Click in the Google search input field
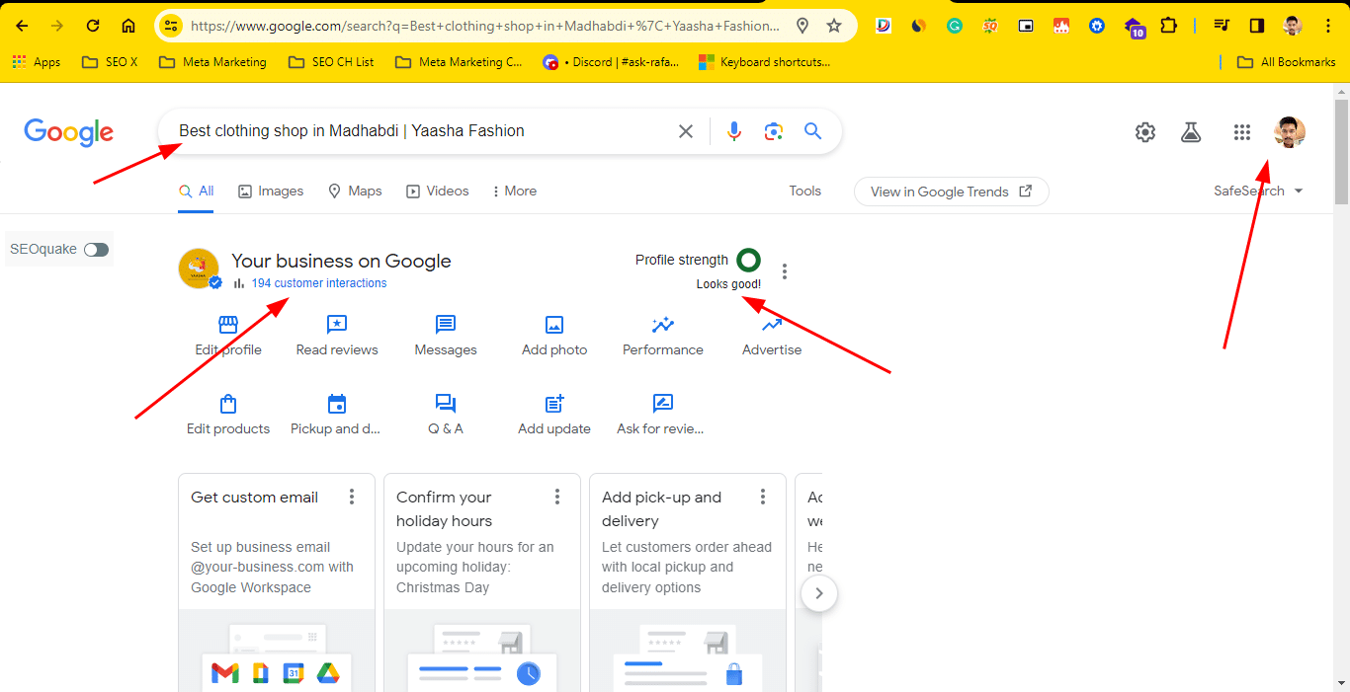This screenshot has width=1350, height=692. pyautogui.click(x=420, y=131)
